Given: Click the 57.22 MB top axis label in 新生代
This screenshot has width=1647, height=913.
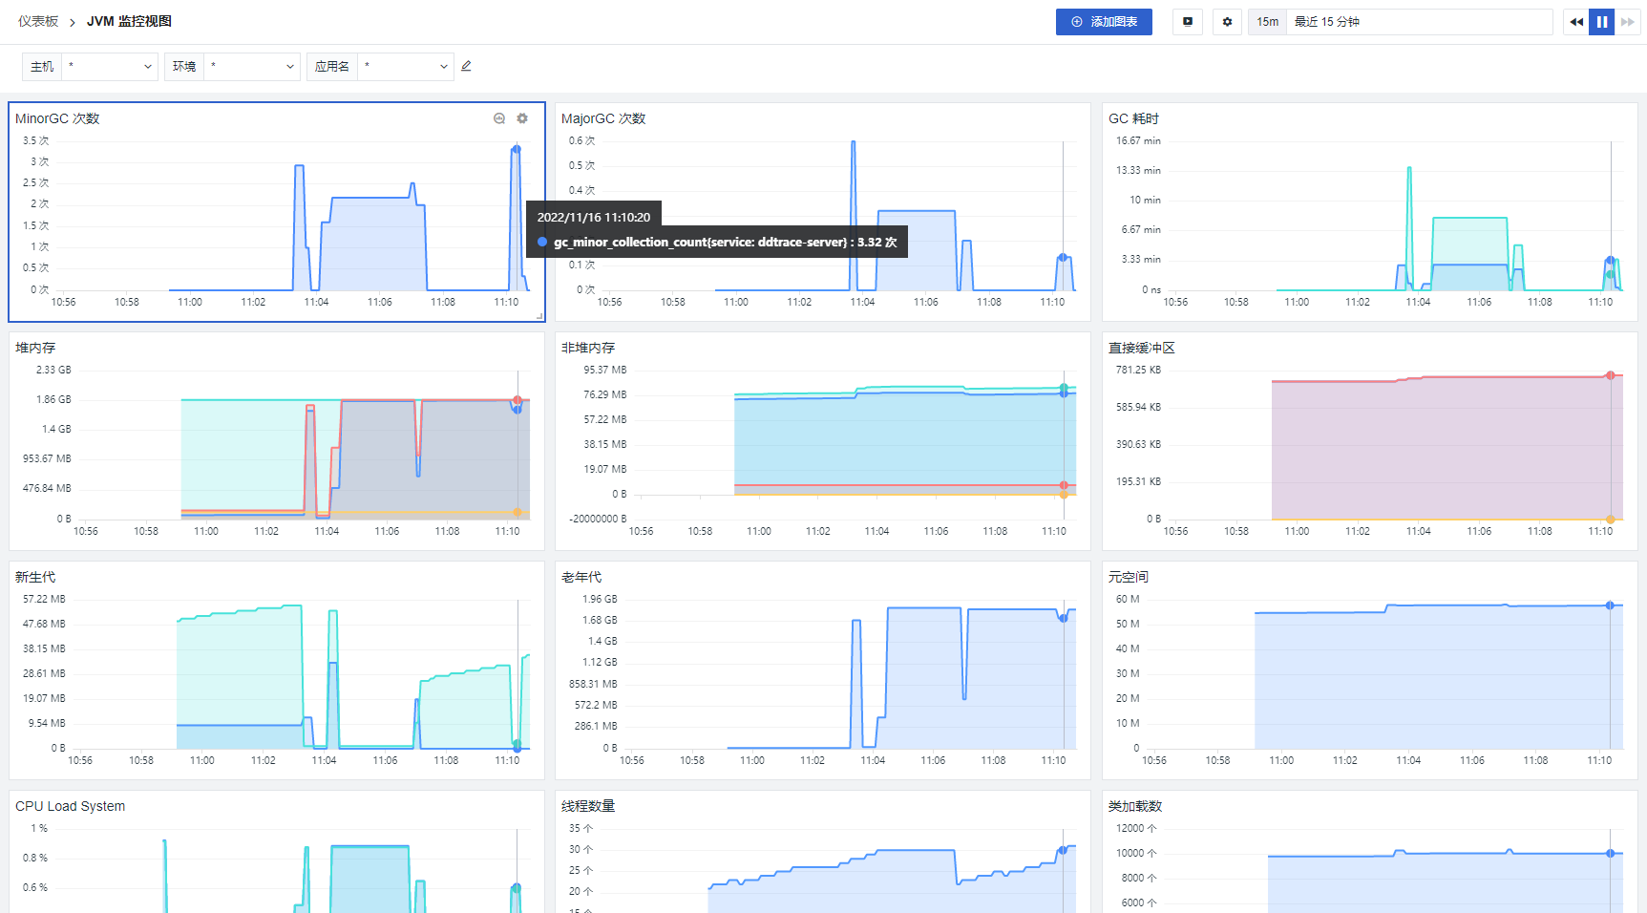Looking at the screenshot, I should [44, 599].
